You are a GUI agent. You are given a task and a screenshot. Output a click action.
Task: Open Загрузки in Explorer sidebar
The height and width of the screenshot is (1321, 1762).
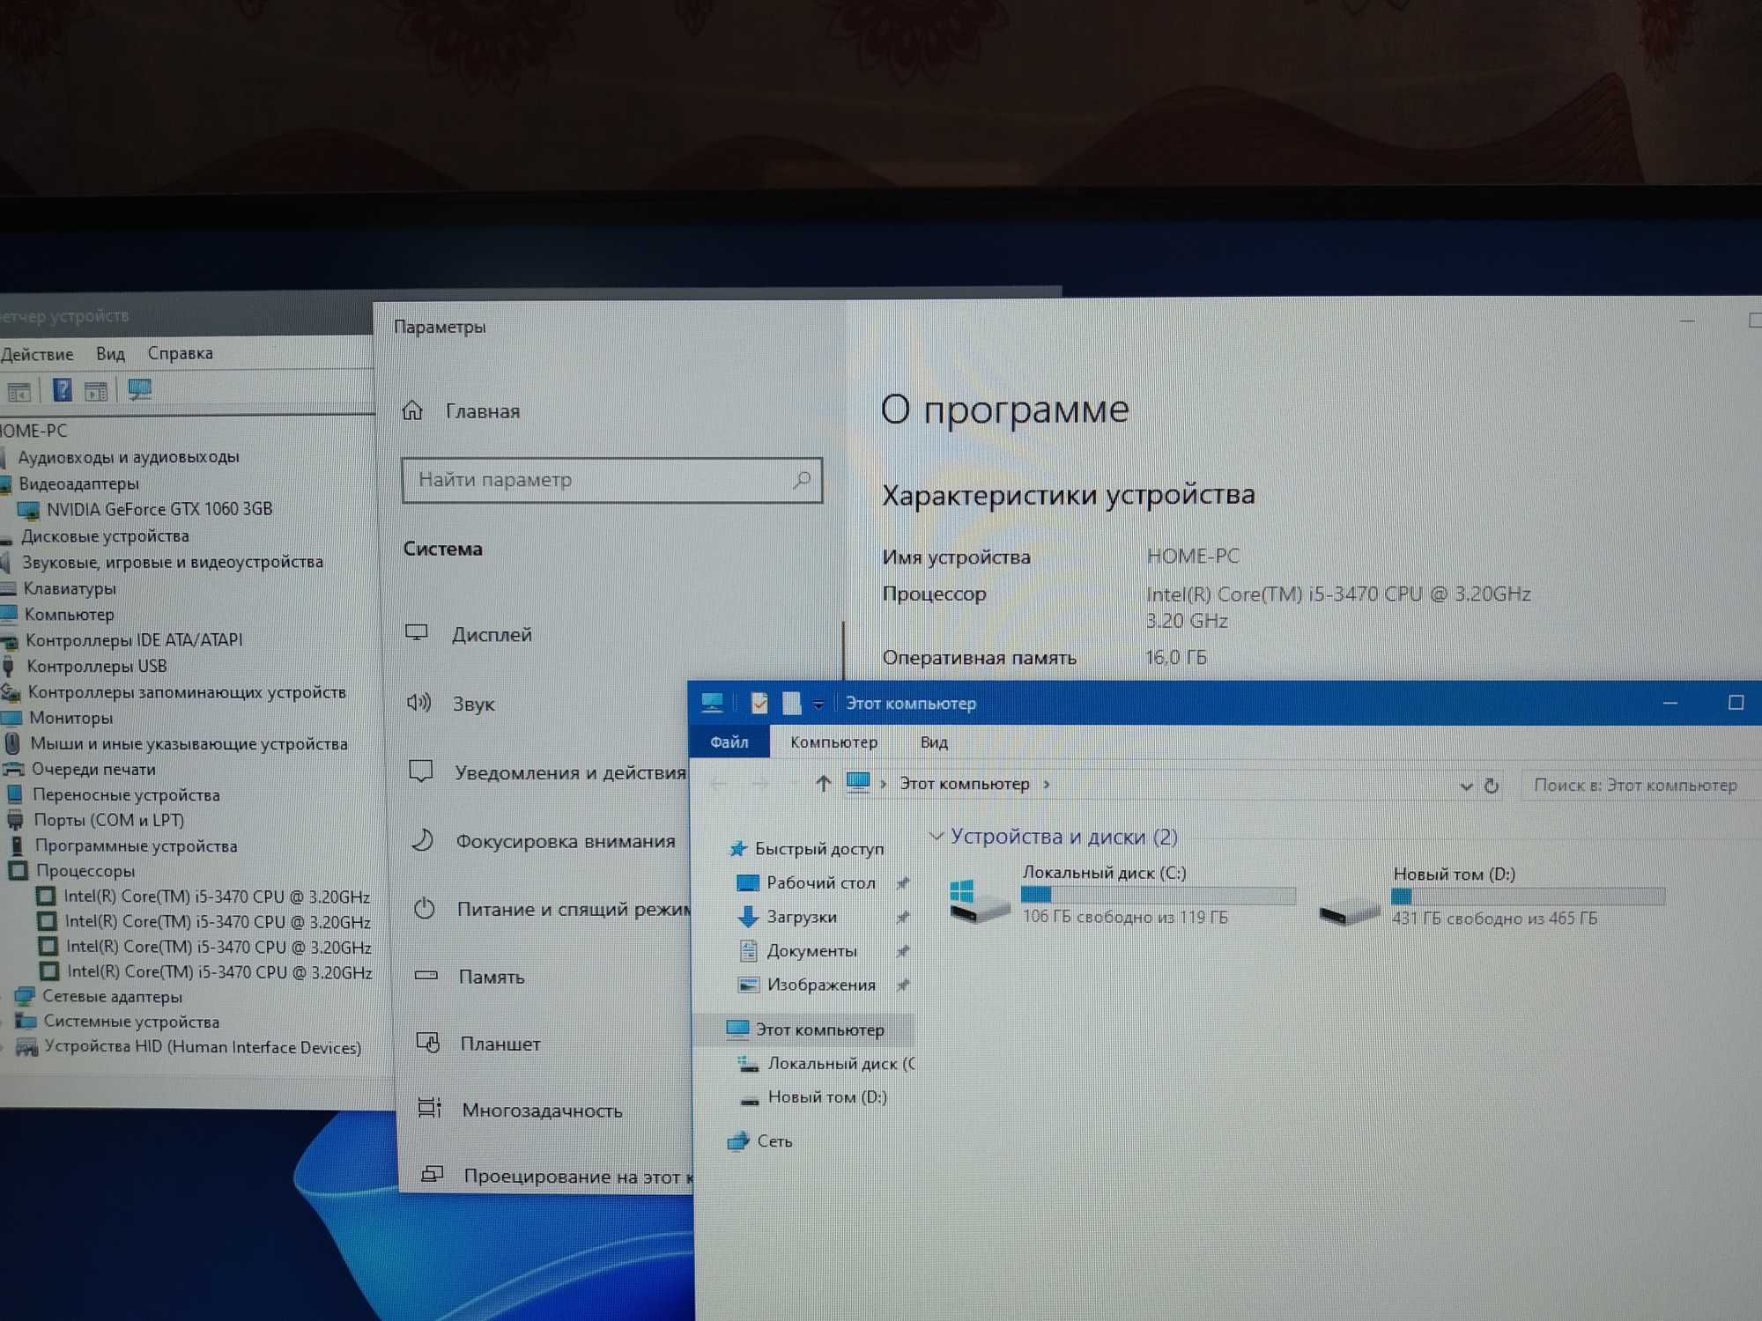click(x=801, y=917)
